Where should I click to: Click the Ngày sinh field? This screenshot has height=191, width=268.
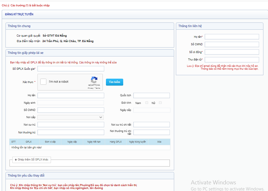tap(71, 103)
